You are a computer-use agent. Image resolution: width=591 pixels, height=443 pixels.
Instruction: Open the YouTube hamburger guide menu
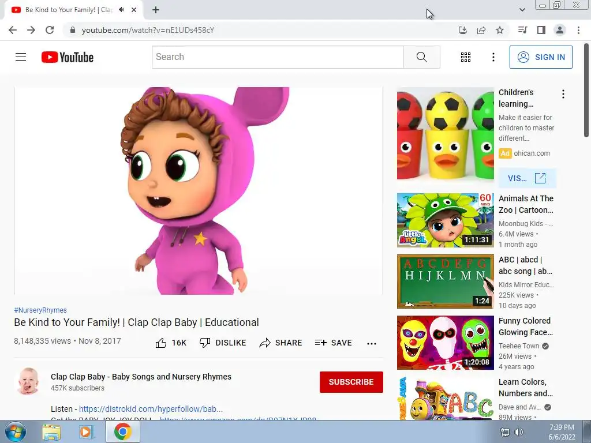(x=21, y=57)
